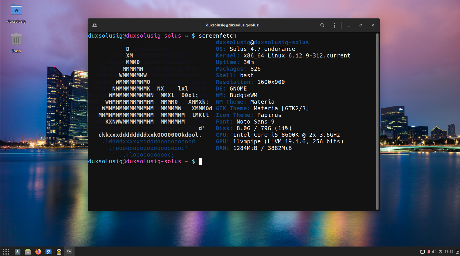The image size is (460, 256).
Task: Click the terminal's vertical scrollbar
Action: [x=377, y=122]
